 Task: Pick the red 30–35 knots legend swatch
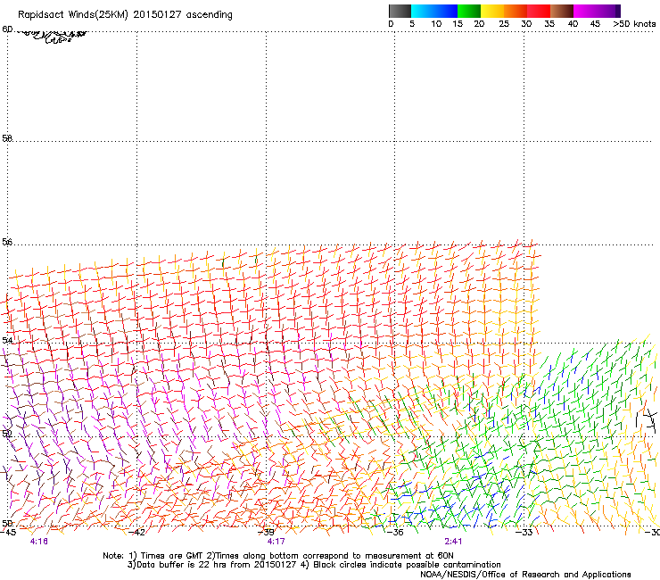[539, 11]
